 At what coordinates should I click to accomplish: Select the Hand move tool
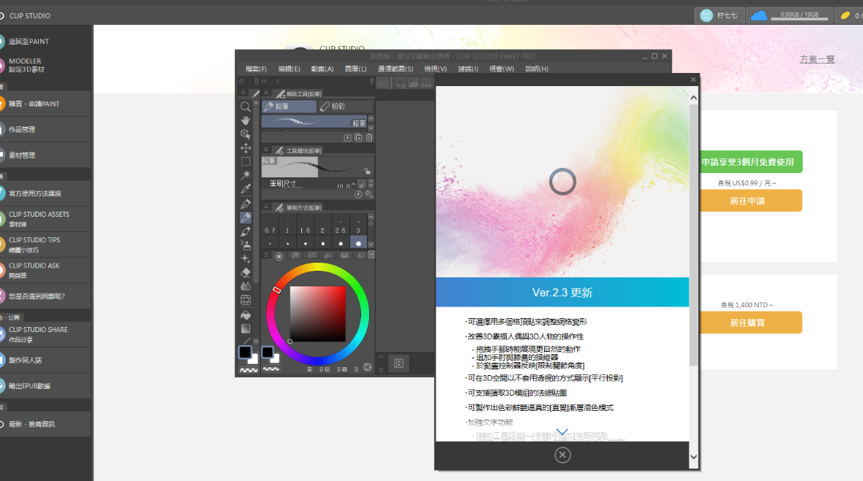[x=246, y=120]
